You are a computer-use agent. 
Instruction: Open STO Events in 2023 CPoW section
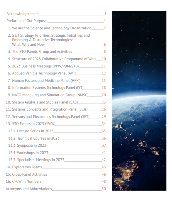(56, 124)
